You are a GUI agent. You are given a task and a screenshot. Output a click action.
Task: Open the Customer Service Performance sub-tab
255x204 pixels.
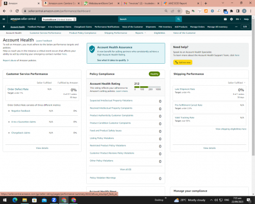[x=45, y=33]
